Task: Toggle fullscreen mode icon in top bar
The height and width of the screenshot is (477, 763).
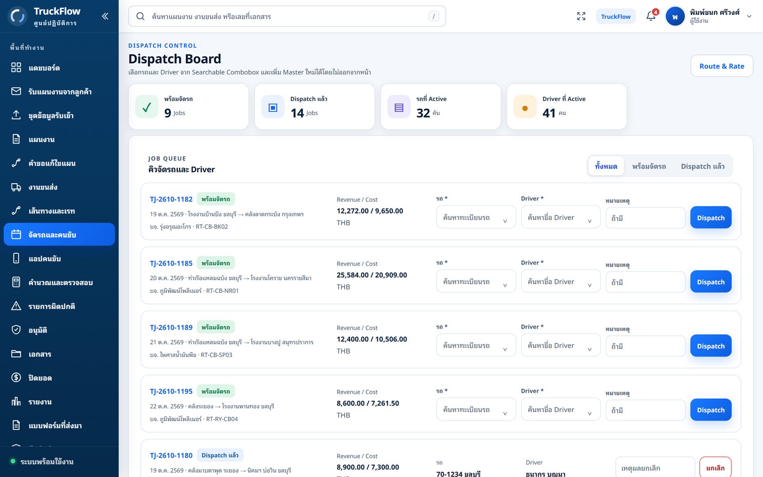Action: (x=581, y=16)
